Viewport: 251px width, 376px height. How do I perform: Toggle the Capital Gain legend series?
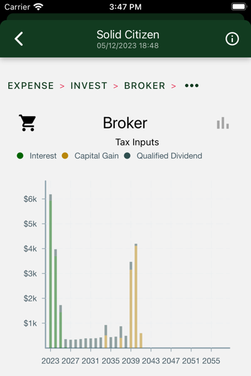point(90,155)
